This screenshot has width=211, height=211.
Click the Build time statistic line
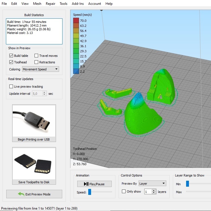pos(27,22)
